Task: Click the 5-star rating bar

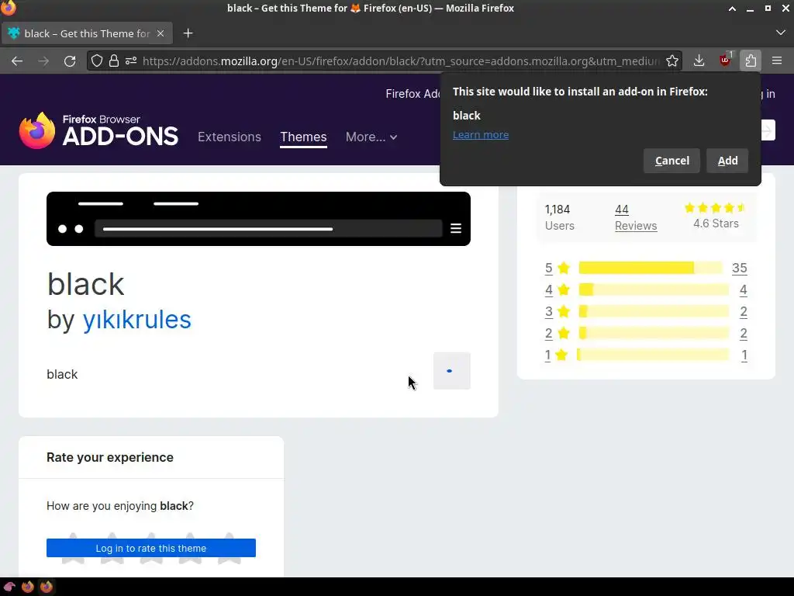Action: tap(651, 268)
